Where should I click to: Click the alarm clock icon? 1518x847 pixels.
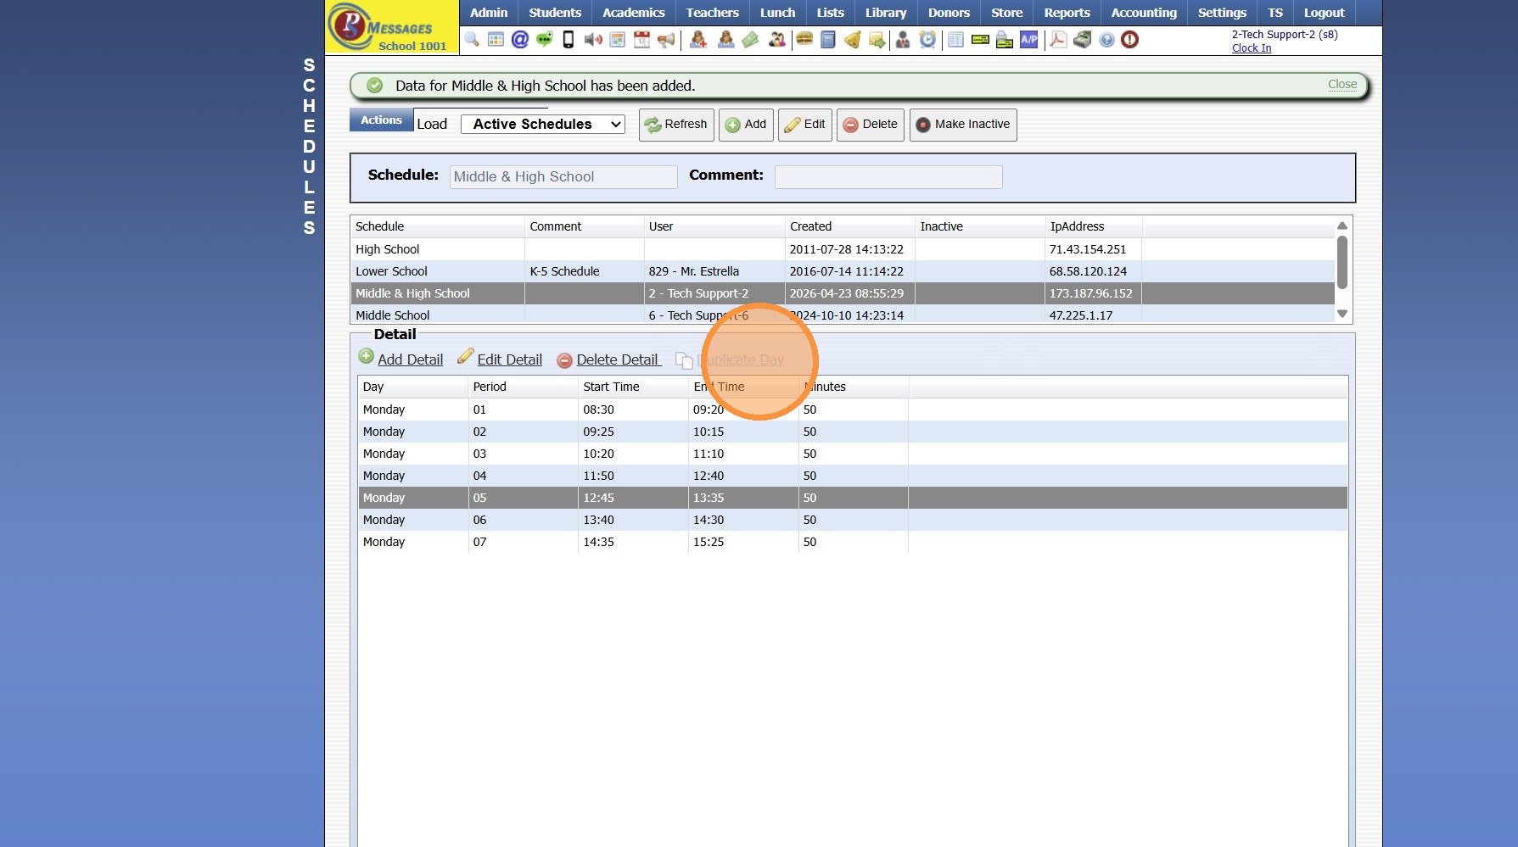[x=927, y=40]
